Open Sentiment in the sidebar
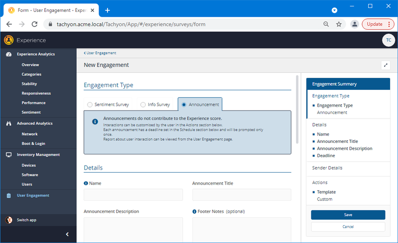Screen dimensions: 398x243 point(31,113)
